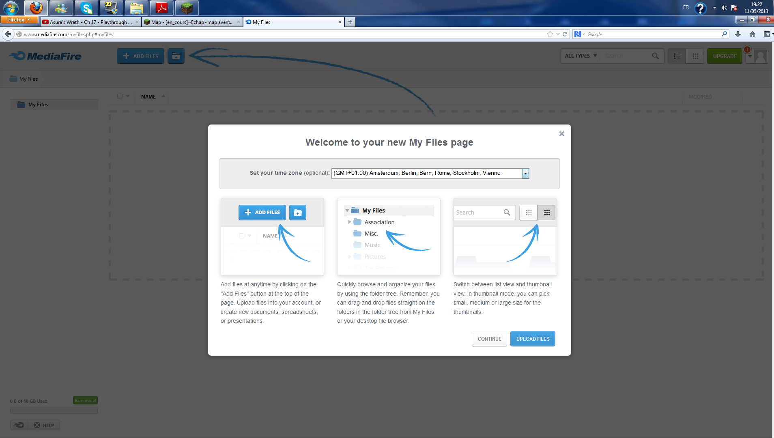Toggle the select-all checkbox
The width and height of the screenshot is (774, 438).
click(120, 97)
